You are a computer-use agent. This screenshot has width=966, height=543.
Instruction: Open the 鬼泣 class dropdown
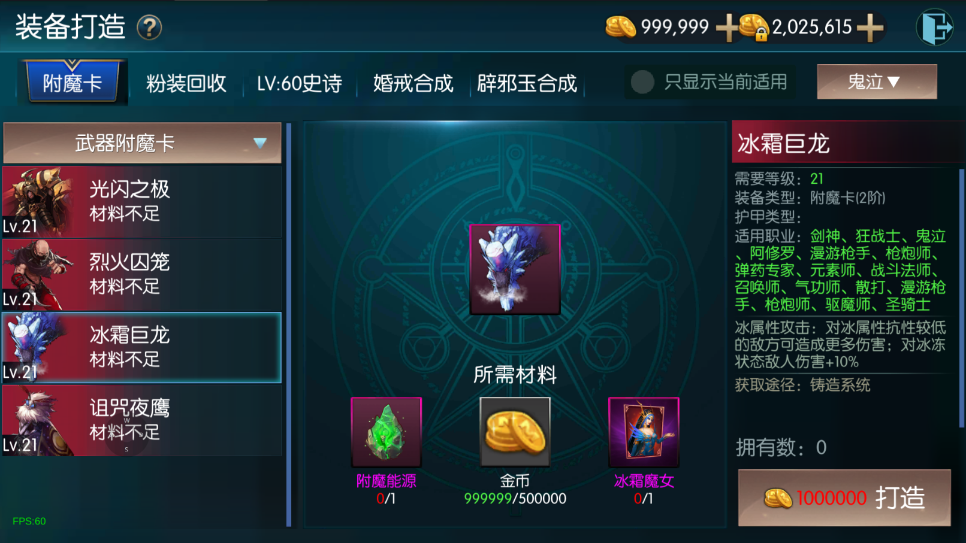point(877,81)
